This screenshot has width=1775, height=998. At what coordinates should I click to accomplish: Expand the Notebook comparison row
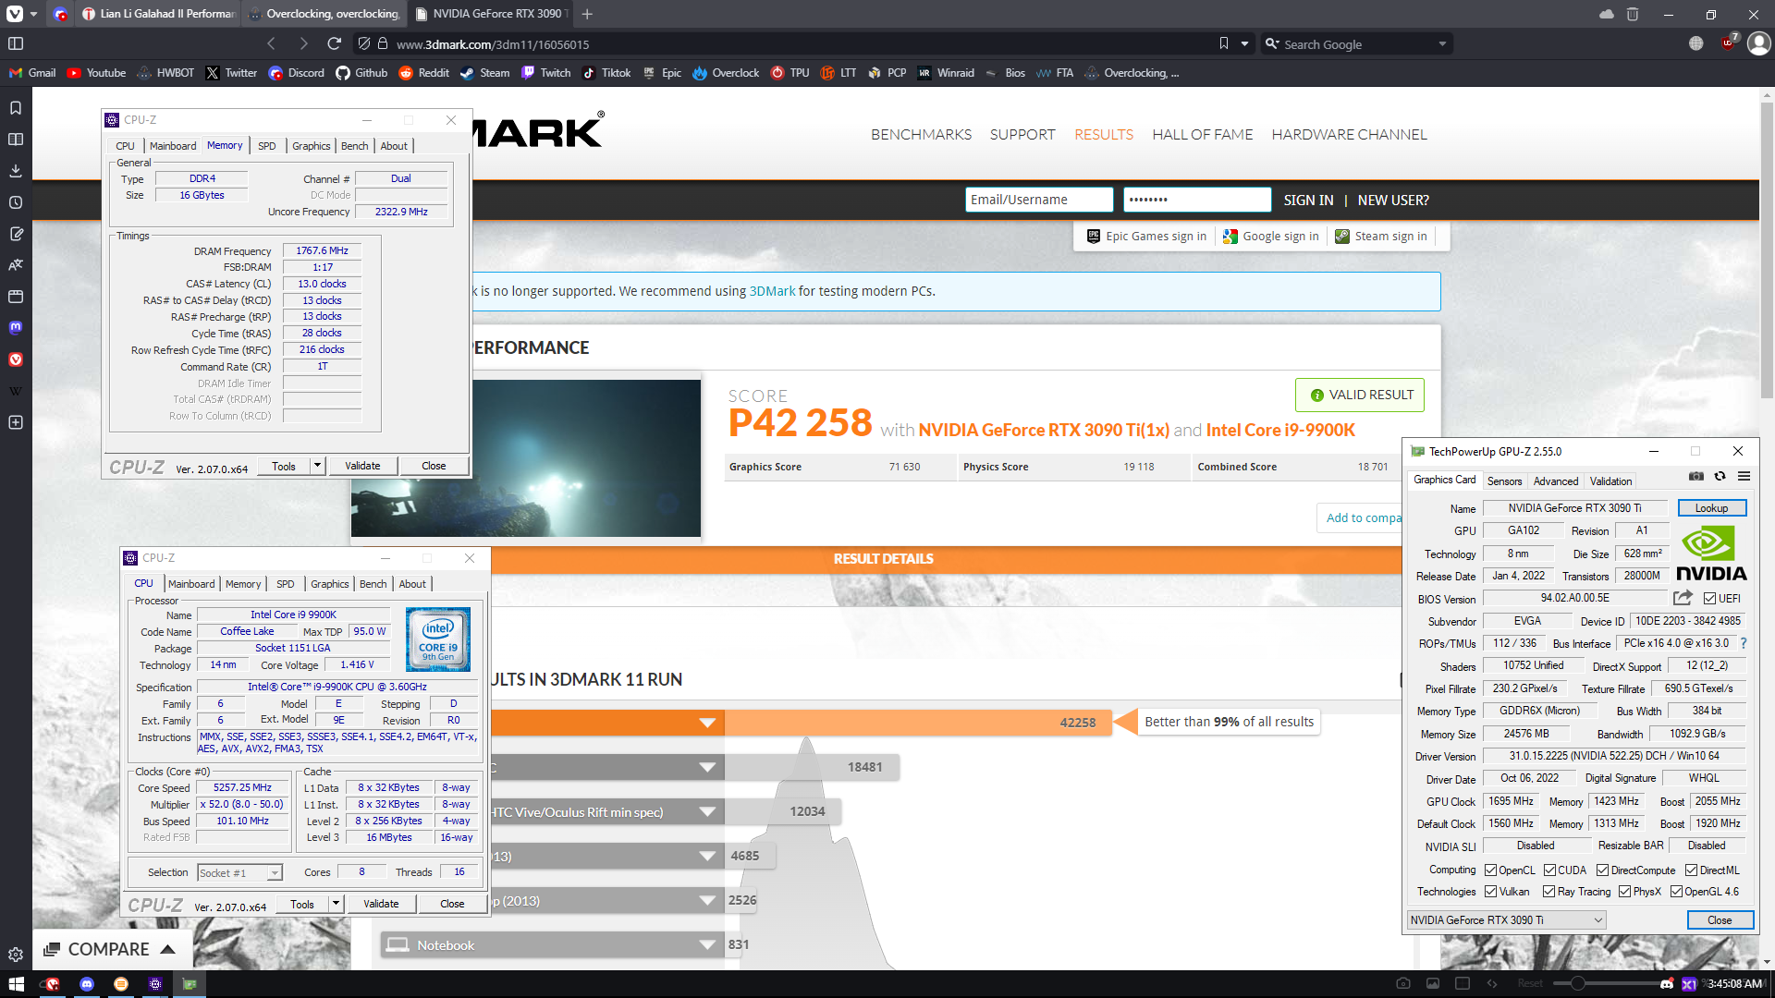[707, 944]
